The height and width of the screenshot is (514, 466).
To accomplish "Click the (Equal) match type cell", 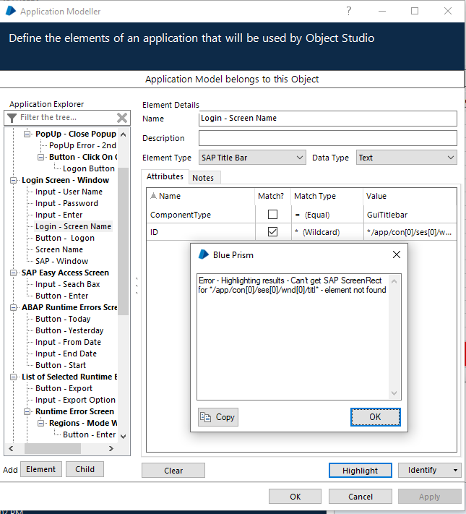I will pyautogui.click(x=327, y=215).
